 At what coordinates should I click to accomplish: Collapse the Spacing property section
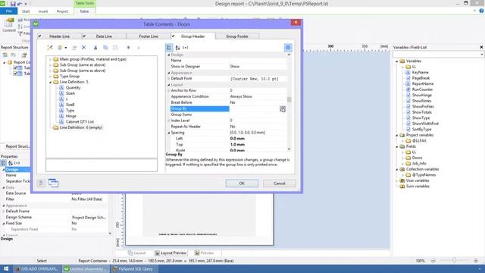pos(169,133)
